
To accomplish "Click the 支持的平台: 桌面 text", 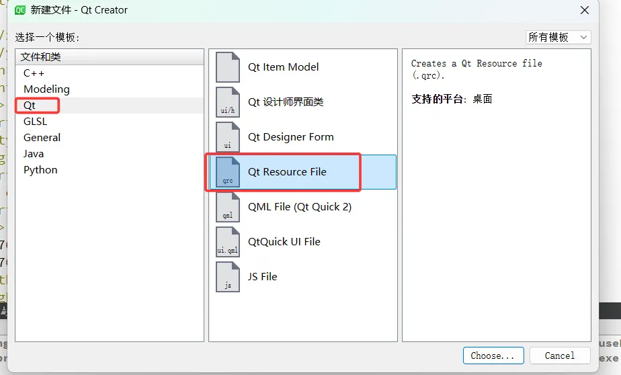I will pyautogui.click(x=452, y=99).
